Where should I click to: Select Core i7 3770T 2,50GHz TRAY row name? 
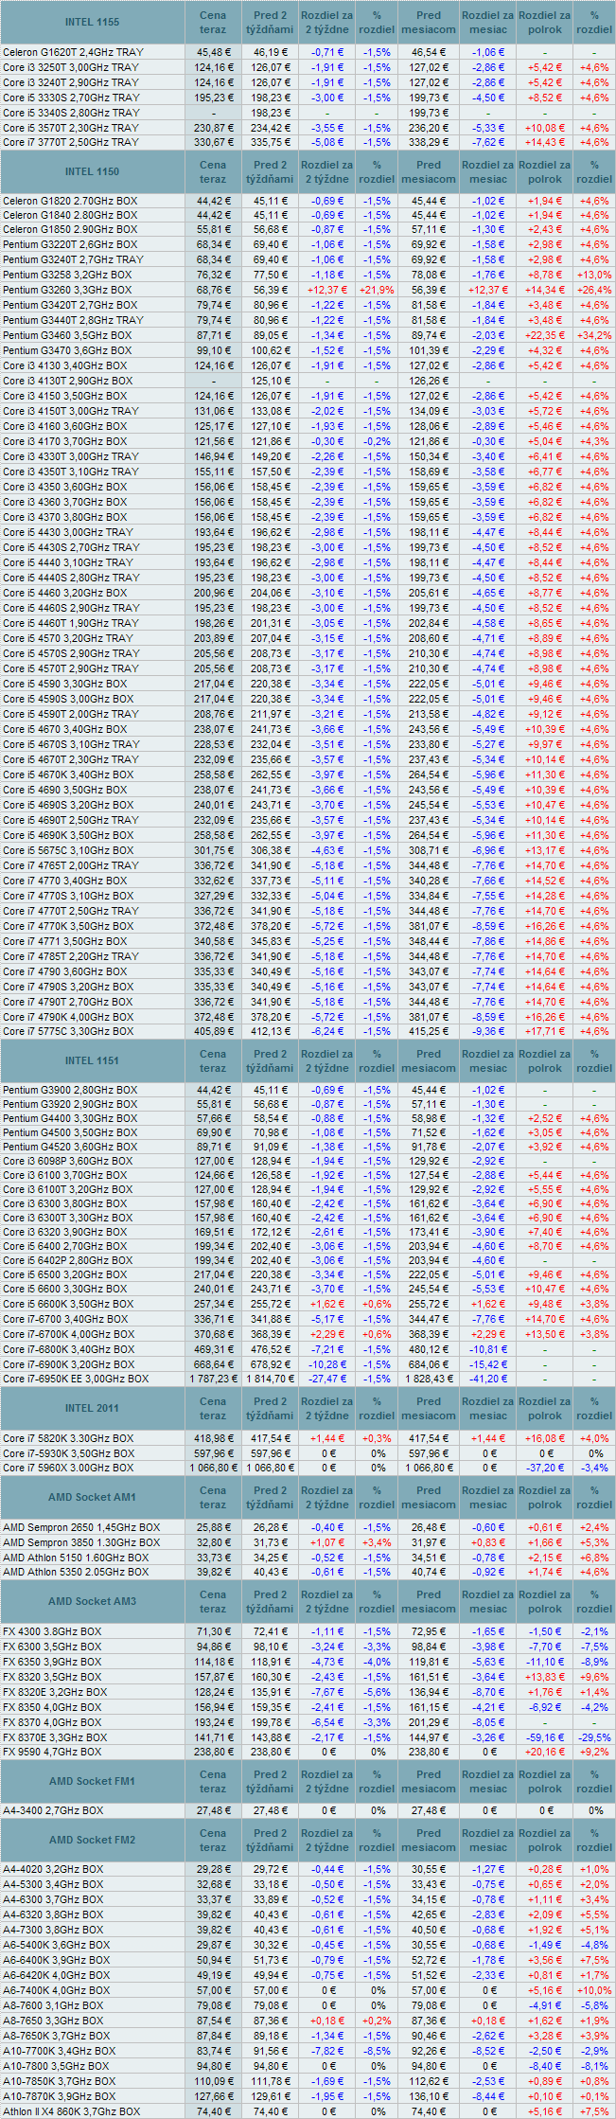click(x=70, y=142)
